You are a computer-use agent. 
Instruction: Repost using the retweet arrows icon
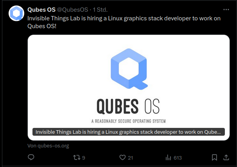pyautogui.click(x=77, y=158)
